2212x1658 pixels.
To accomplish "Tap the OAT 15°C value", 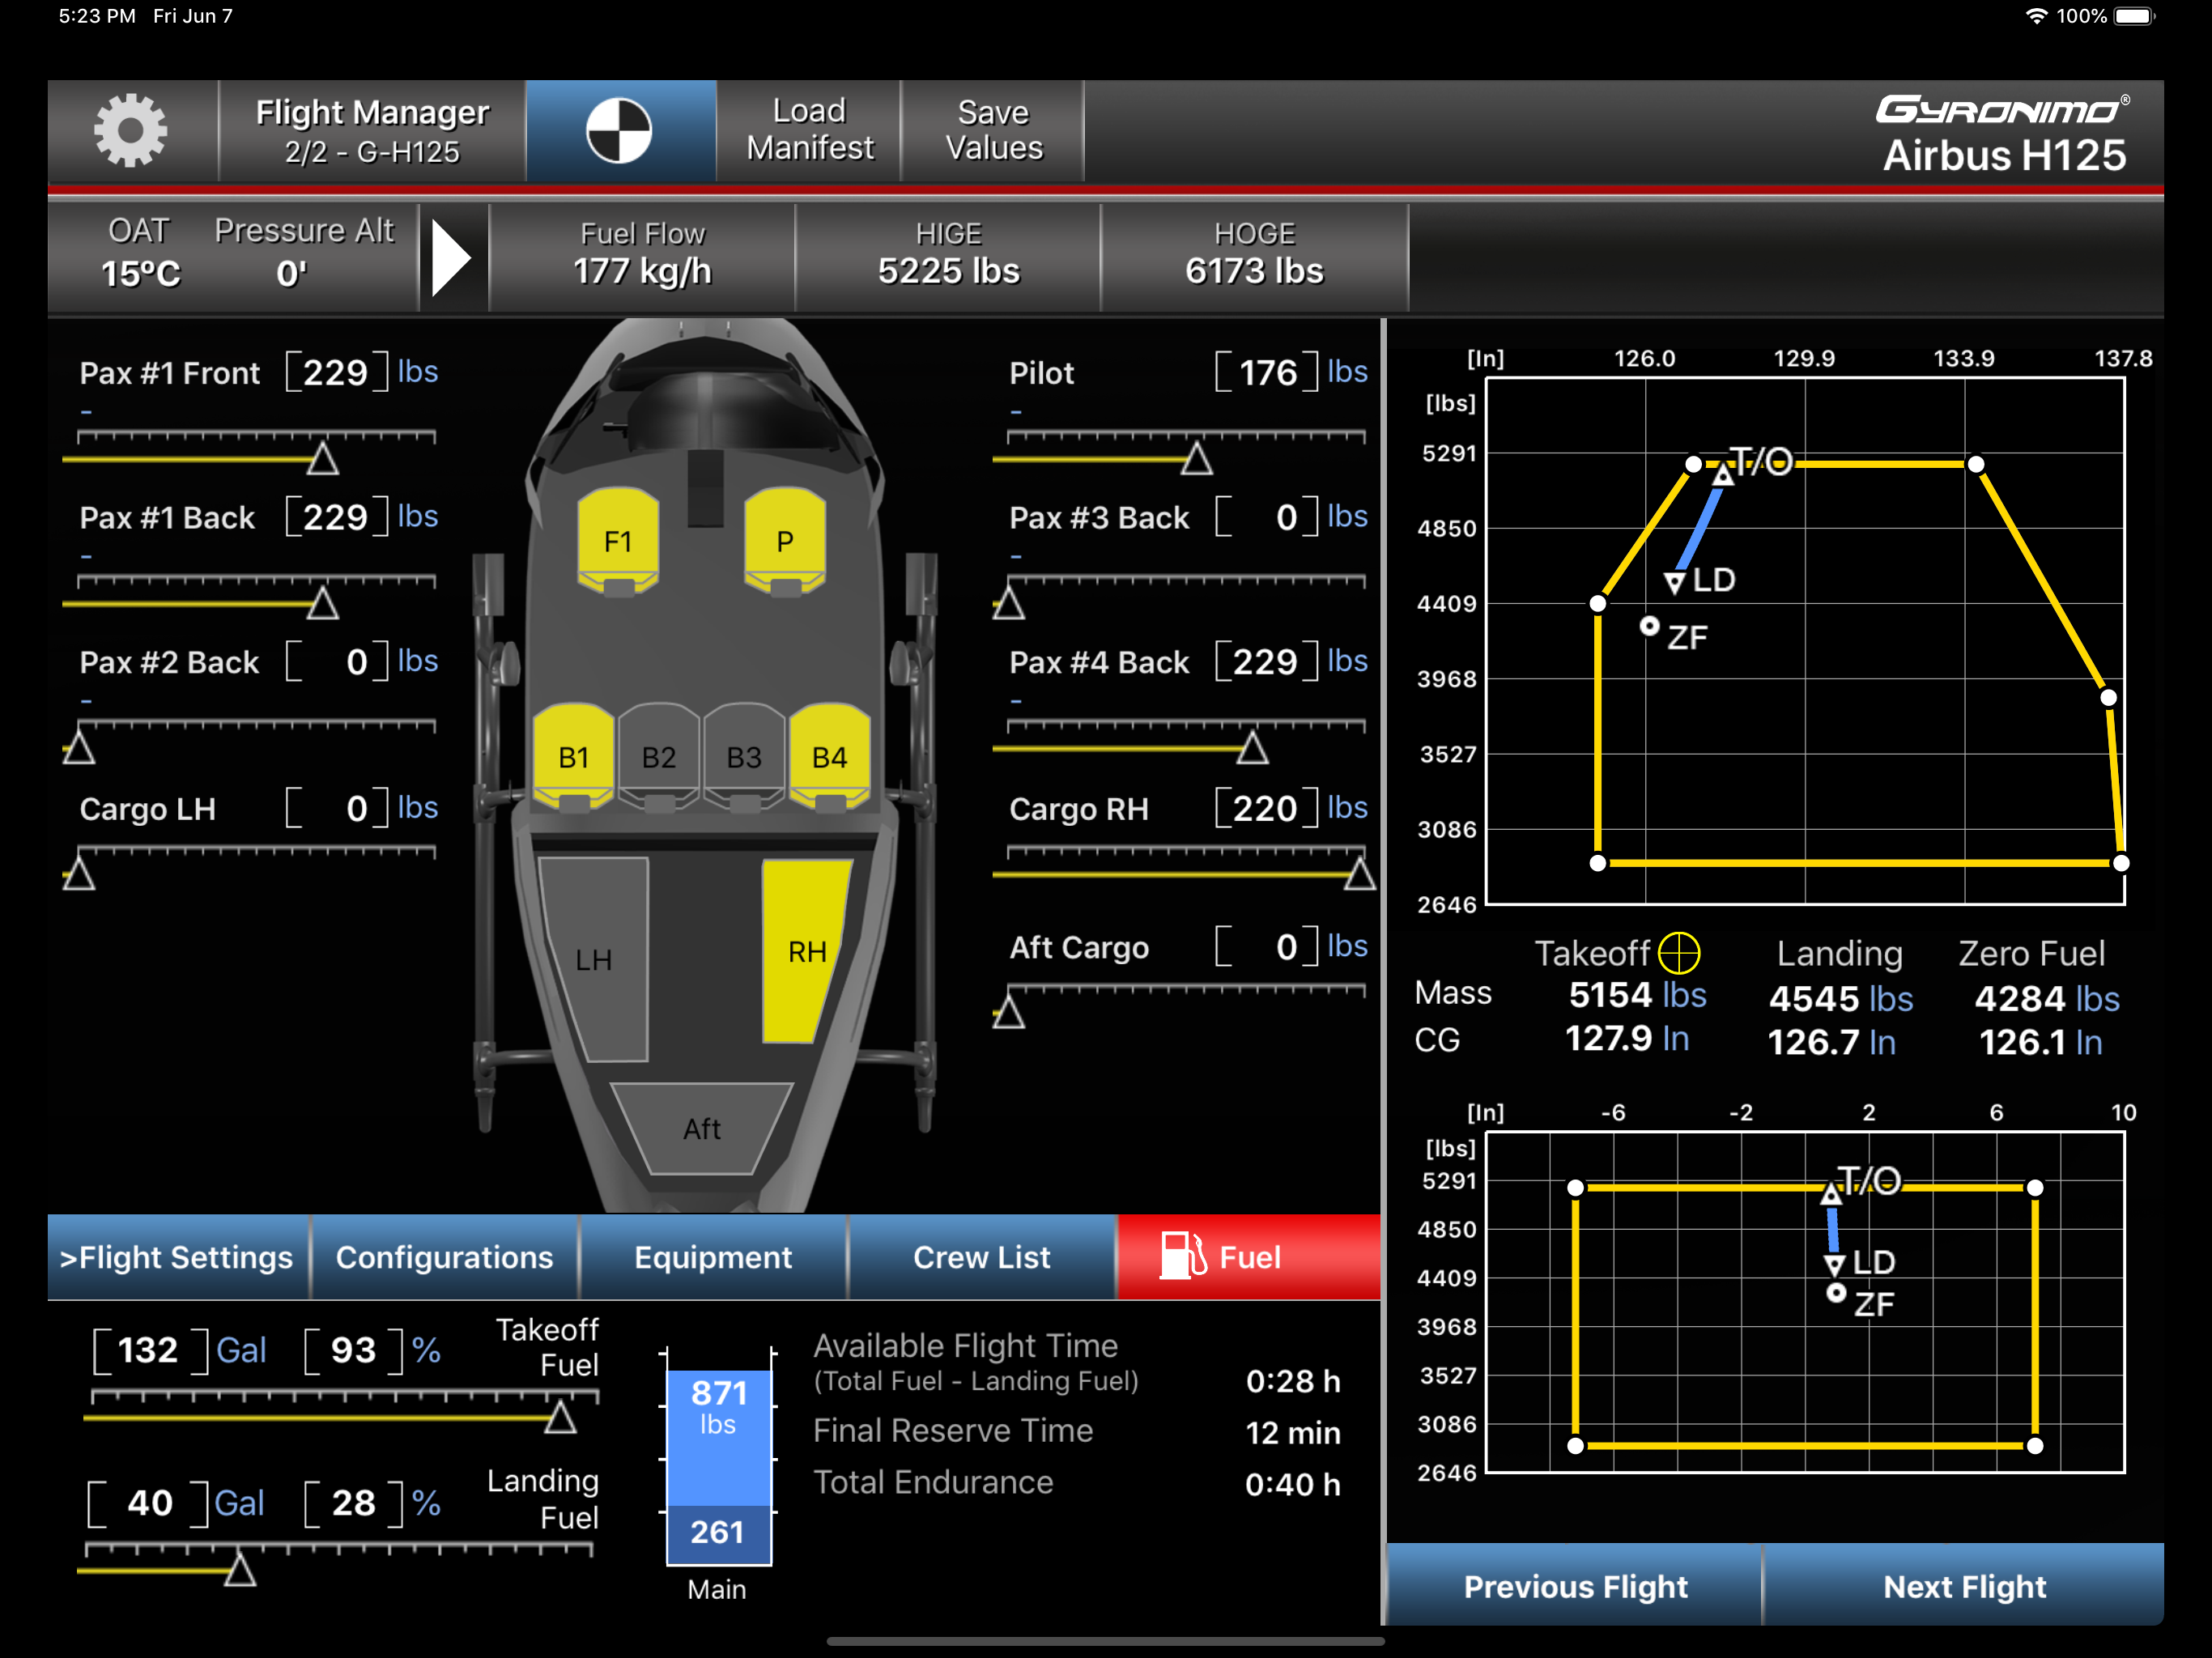I will click(140, 273).
